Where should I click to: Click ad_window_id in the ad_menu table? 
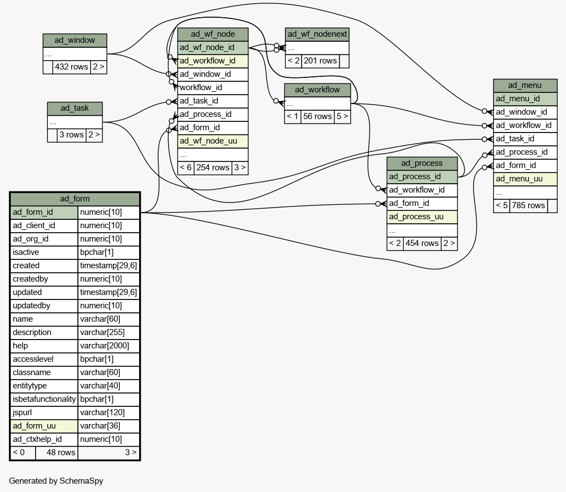click(525, 112)
